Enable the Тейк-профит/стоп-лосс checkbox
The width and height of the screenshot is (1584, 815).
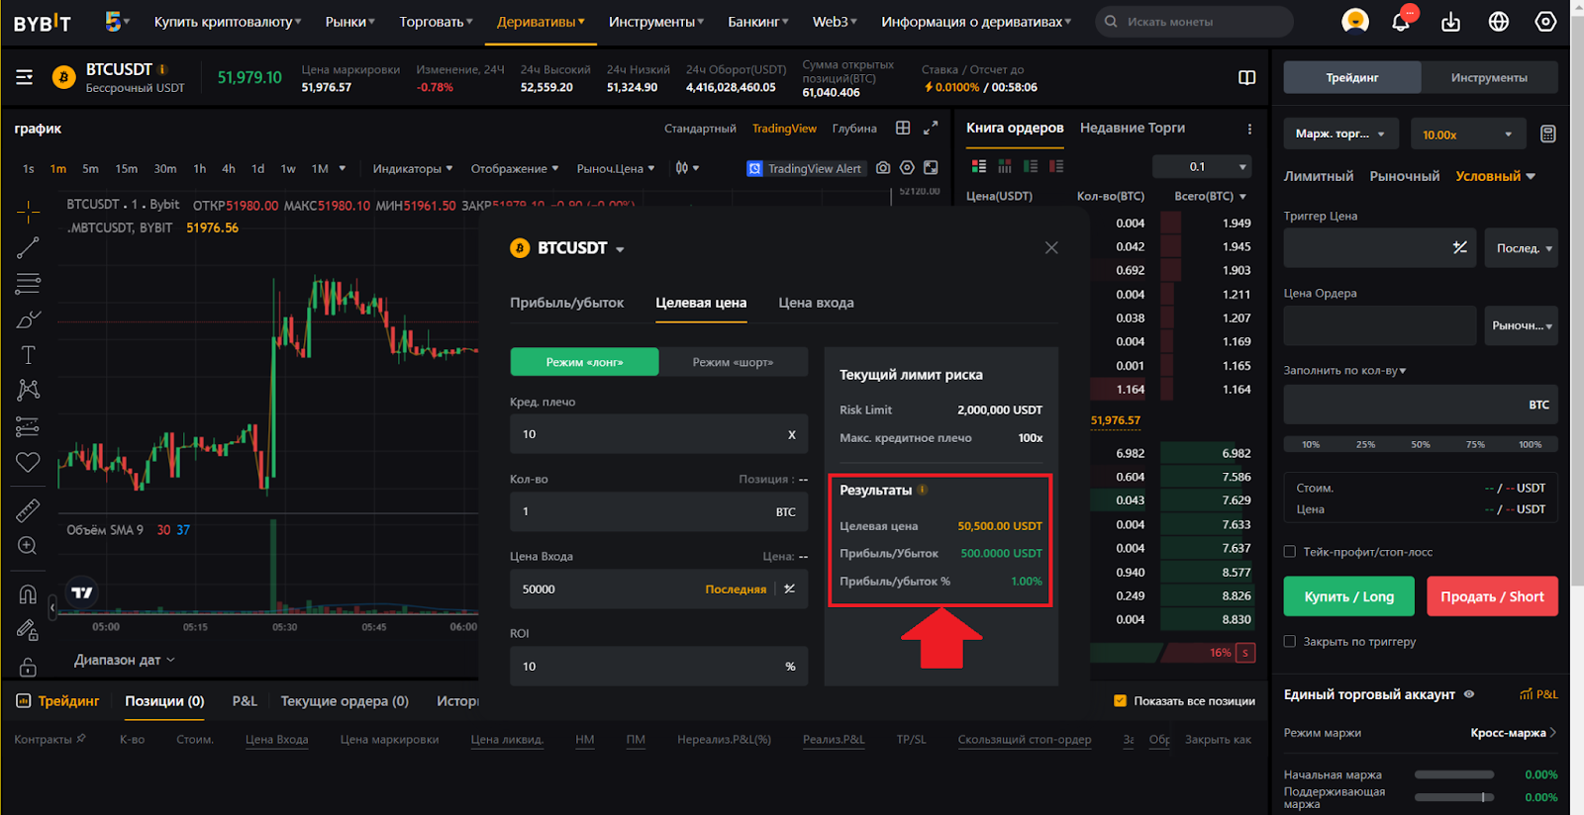pyautogui.click(x=1290, y=552)
